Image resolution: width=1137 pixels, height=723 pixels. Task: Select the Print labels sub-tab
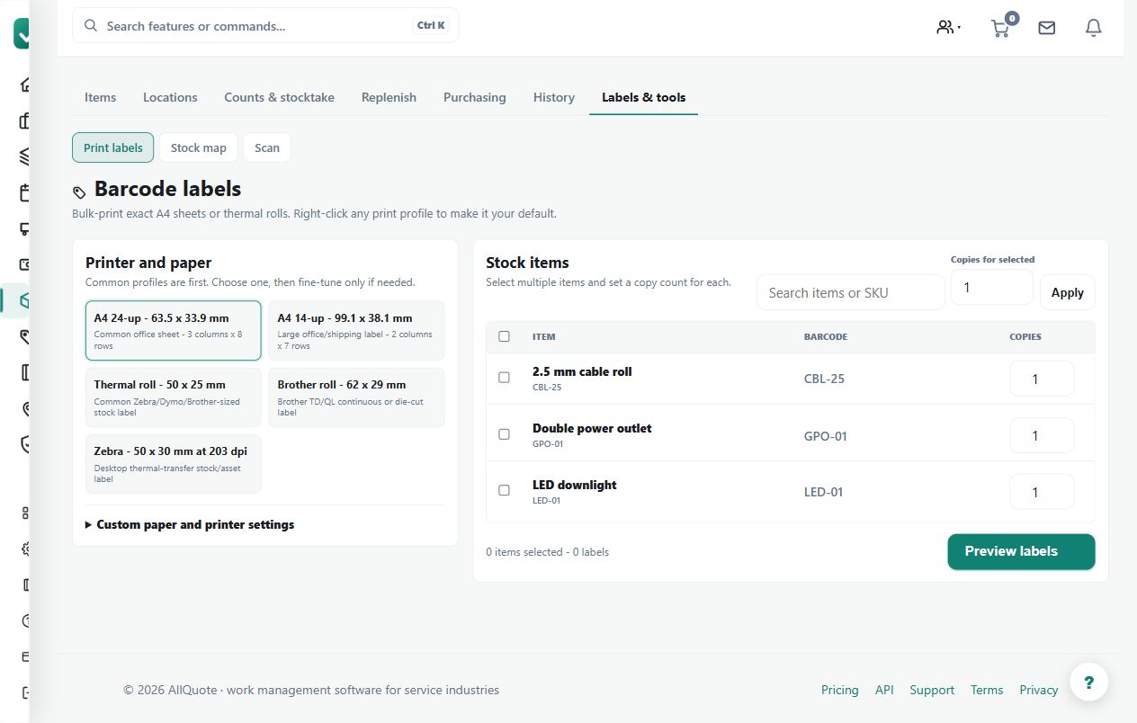(113, 147)
